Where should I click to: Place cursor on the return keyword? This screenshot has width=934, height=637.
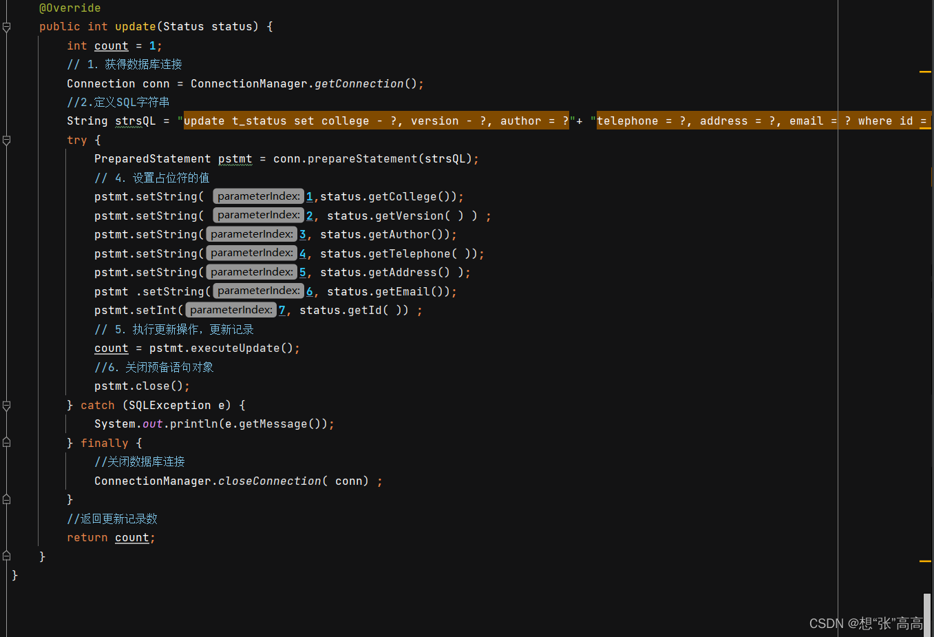(87, 538)
